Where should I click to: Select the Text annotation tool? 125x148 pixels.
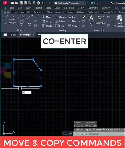(x=91, y=20)
